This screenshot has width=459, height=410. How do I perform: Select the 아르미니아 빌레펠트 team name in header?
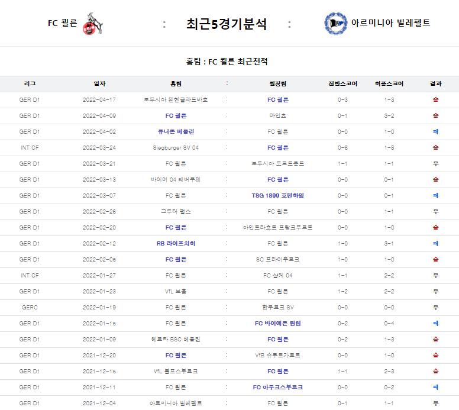[390, 22]
